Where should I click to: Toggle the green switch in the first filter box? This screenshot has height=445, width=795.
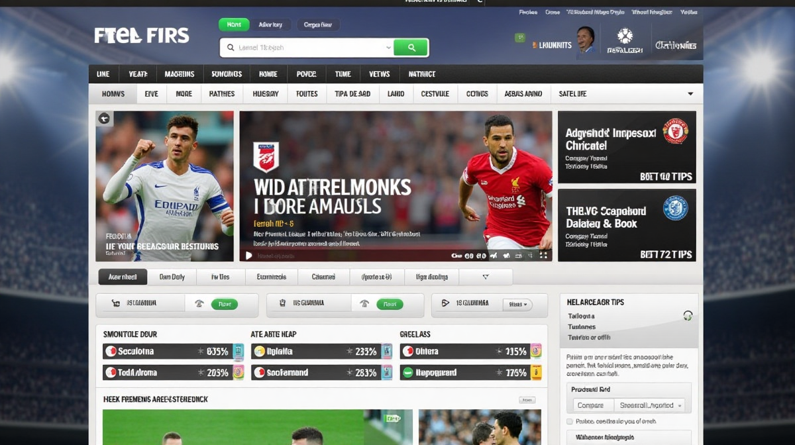(x=225, y=304)
